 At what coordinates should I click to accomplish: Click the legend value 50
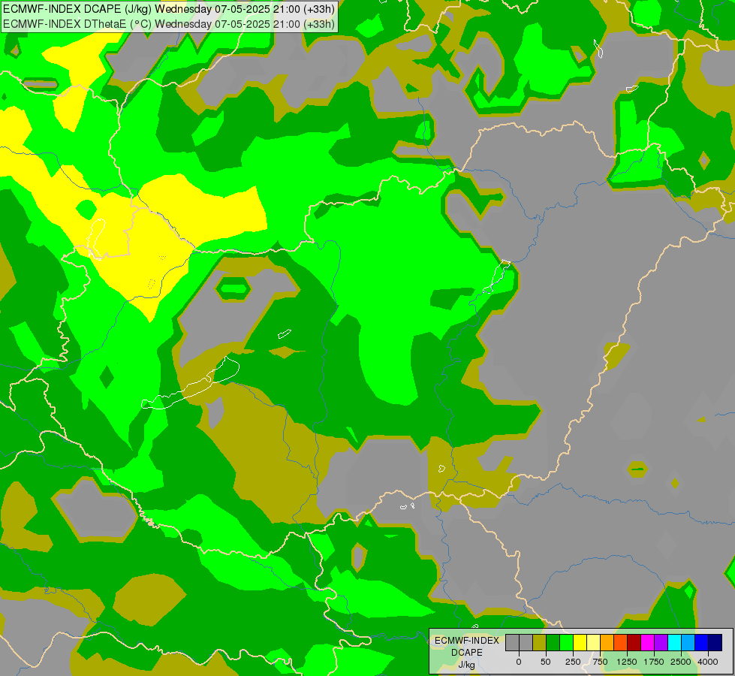click(x=546, y=662)
